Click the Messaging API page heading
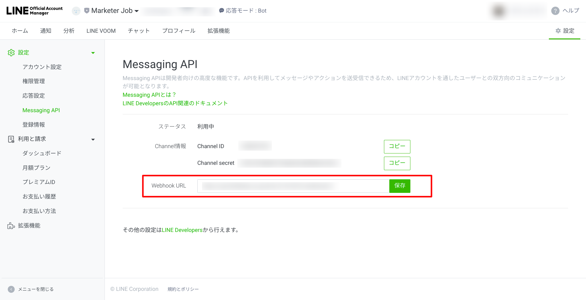The width and height of the screenshot is (586, 300). [x=160, y=64]
